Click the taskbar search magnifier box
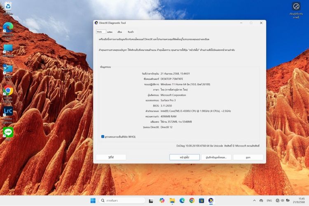The height and width of the screenshot is (206, 309). pyautogui.click(x=122, y=201)
